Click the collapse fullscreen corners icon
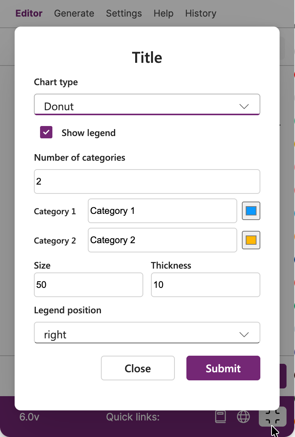295x437 pixels. pos(272,417)
